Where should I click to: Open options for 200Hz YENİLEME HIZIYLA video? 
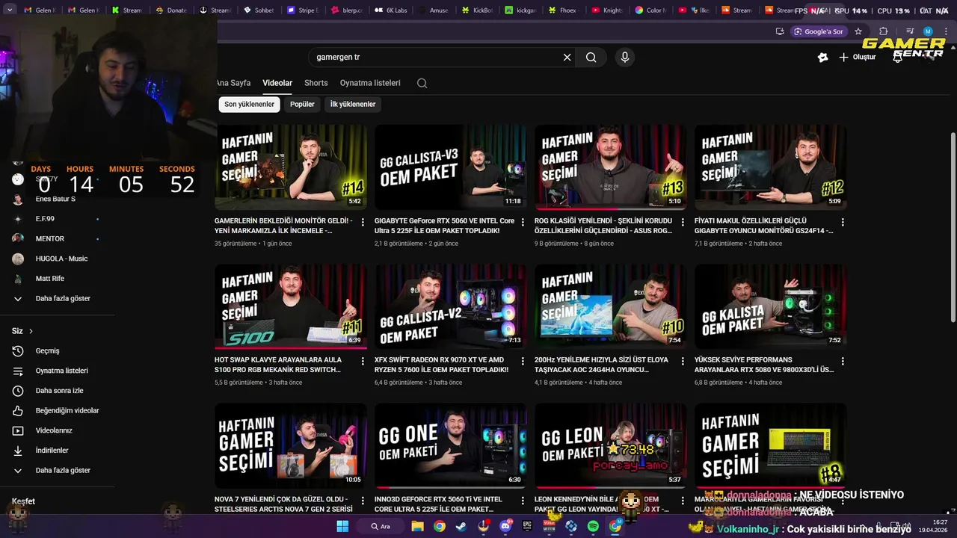coord(683,362)
